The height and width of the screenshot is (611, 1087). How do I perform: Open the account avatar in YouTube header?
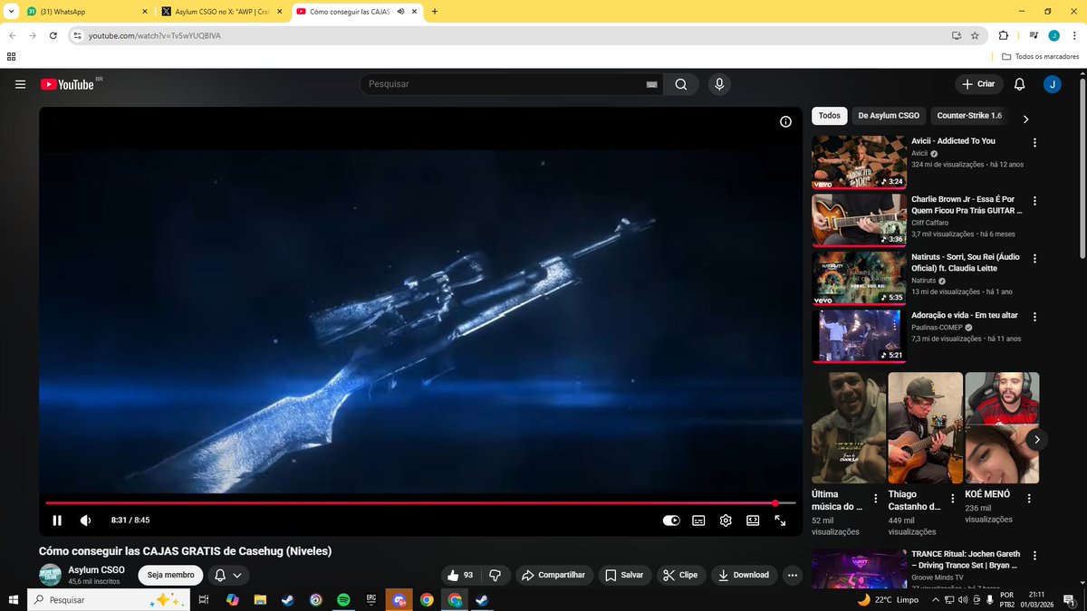click(x=1052, y=84)
